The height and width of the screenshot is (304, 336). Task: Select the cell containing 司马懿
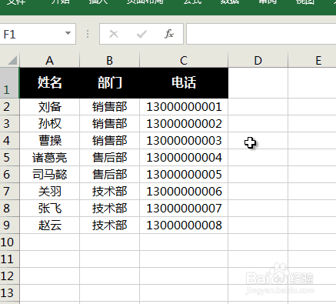(50, 175)
